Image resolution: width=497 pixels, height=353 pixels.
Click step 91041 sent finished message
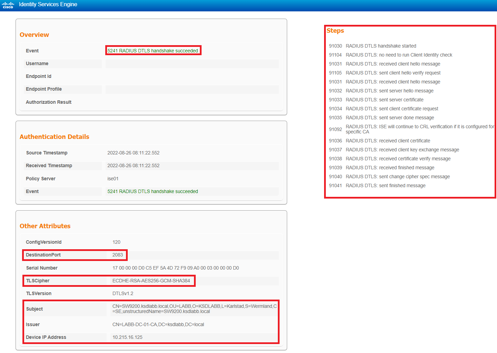[x=377, y=185]
